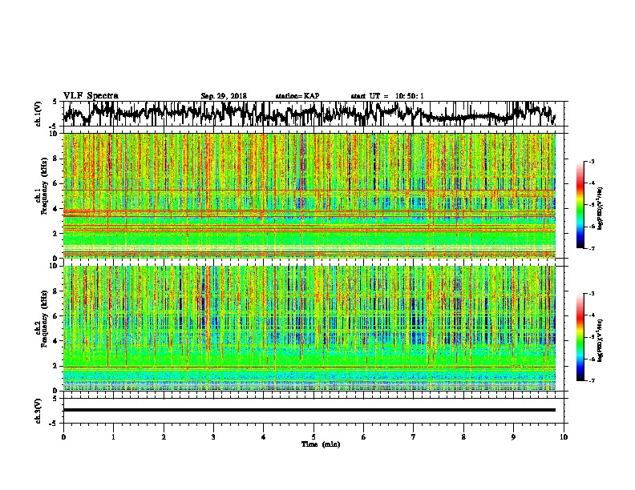Viewport: 635px width, 490px height.
Task: Click time axis tick label "0"
Action: point(63,437)
